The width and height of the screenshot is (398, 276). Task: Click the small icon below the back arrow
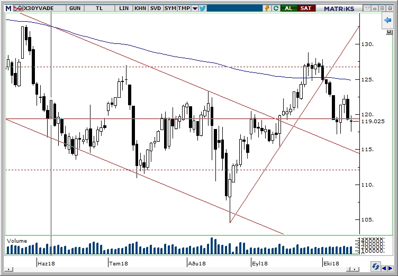pyautogui.click(x=389, y=32)
